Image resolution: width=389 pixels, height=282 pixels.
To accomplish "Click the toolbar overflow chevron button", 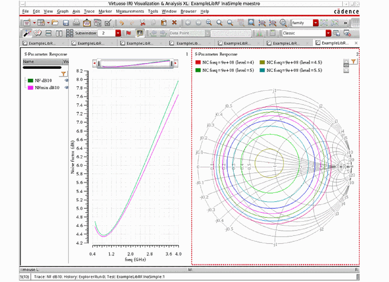I will (346, 23).
